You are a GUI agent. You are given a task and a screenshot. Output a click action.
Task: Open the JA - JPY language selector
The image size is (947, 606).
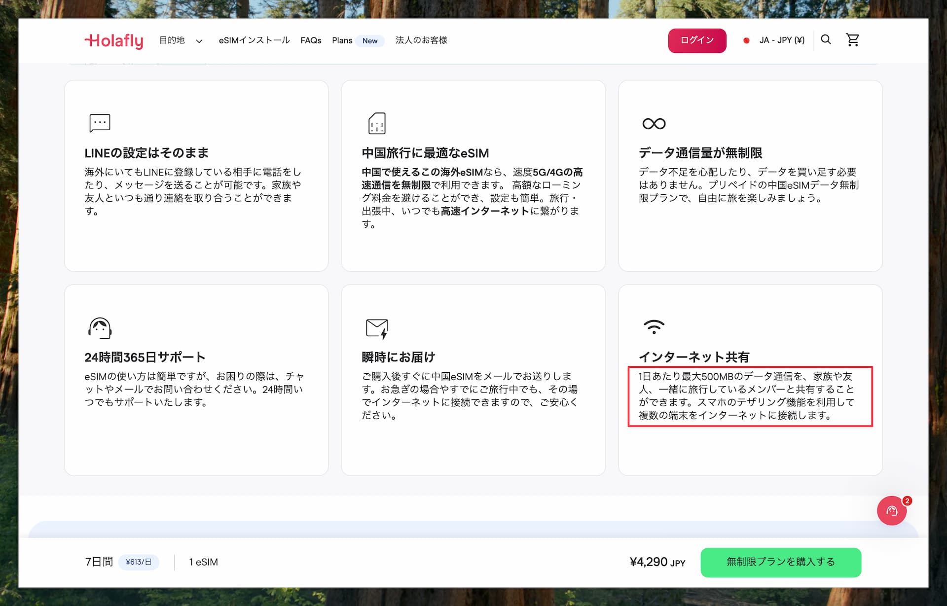click(781, 40)
